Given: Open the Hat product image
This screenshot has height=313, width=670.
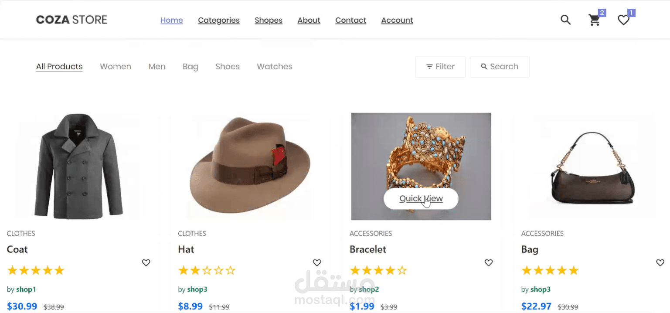Looking at the screenshot, I should 250,167.
